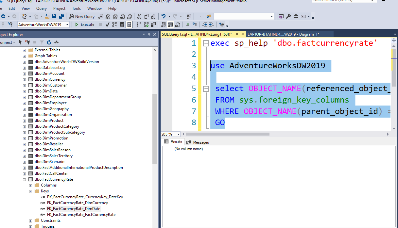This screenshot has height=228, width=398.
Task: Click the Cut scissors icon
Action: coord(139,16)
